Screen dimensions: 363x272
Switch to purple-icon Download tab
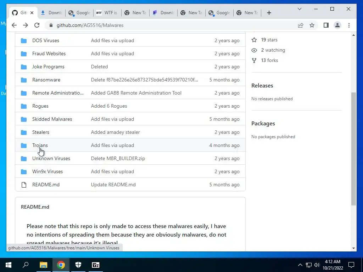(x=163, y=13)
